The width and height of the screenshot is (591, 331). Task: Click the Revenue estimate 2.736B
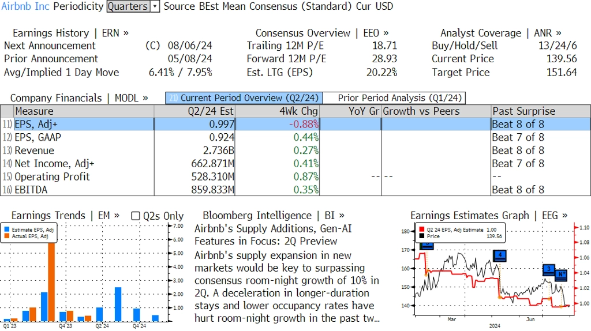[x=218, y=151]
